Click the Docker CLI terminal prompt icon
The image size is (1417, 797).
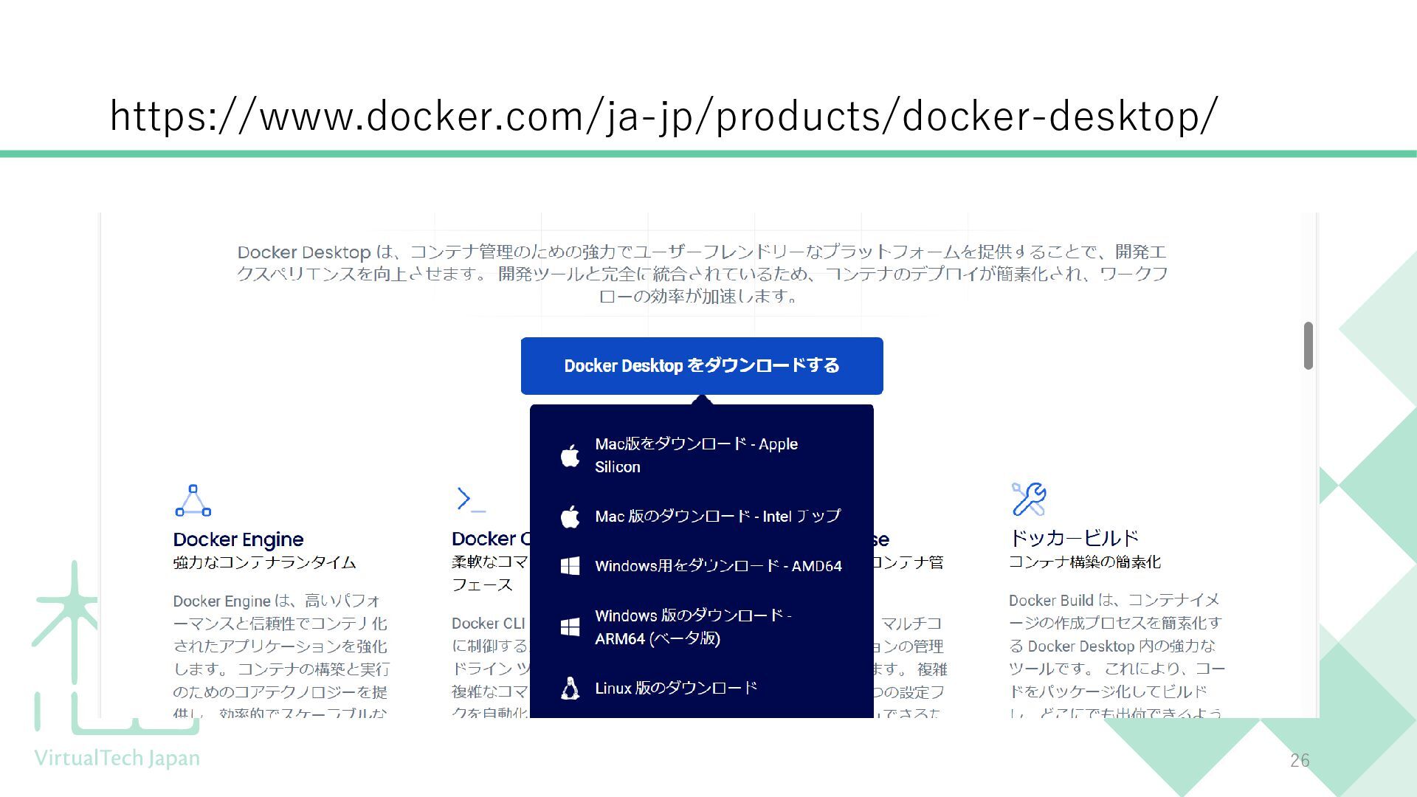pyautogui.click(x=471, y=500)
